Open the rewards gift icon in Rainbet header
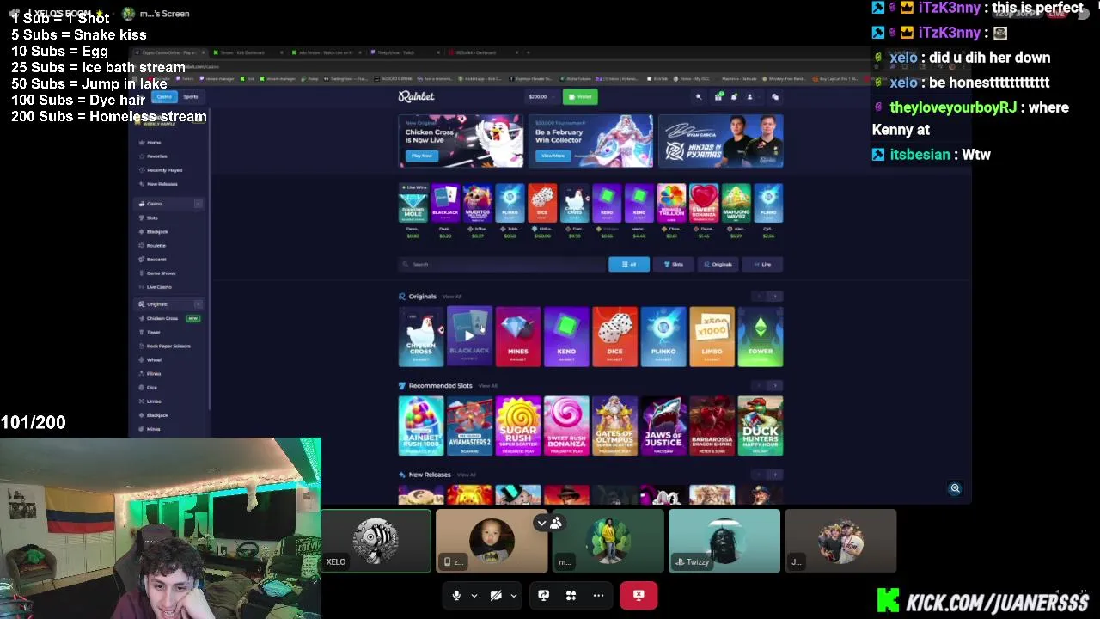Screen dimensions: 1100x619 pos(718,97)
